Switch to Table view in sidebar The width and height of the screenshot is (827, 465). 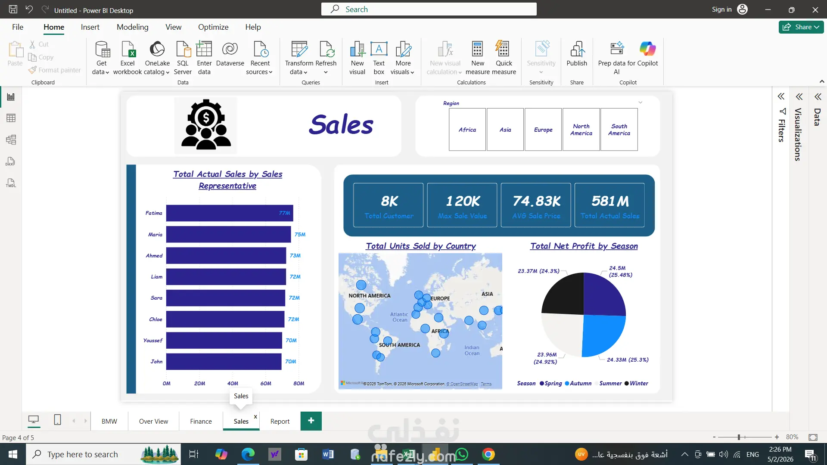coord(11,118)
